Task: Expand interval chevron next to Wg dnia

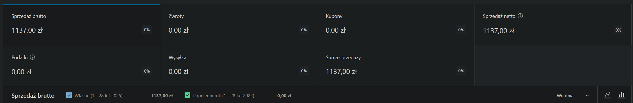Action: pos(587,96)
